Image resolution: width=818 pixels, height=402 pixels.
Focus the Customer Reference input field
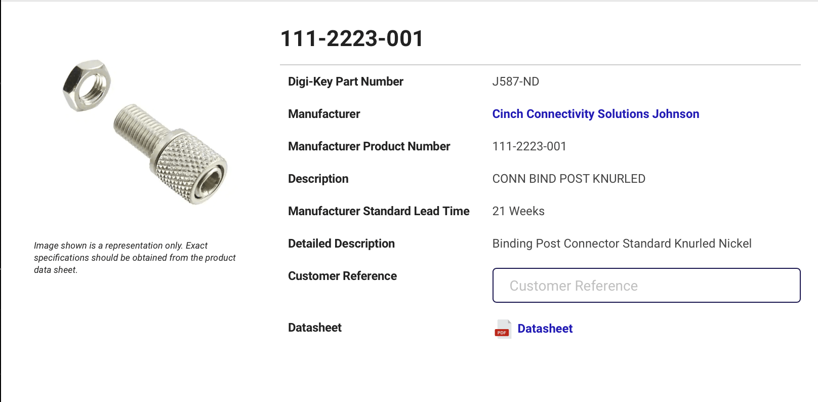646,286
